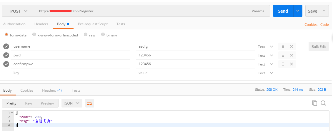Viewport: 333px width, 131px height.
Task: Click drag handle icon on confirmpwd row
Action: tap(283, 64)
